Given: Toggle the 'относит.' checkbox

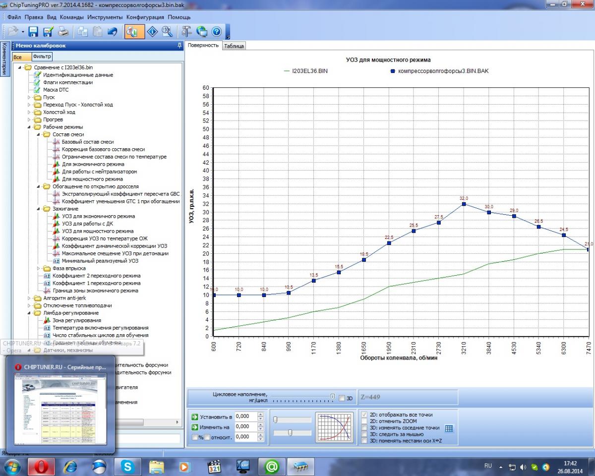Looking at the screenshot, I should 207,437.
